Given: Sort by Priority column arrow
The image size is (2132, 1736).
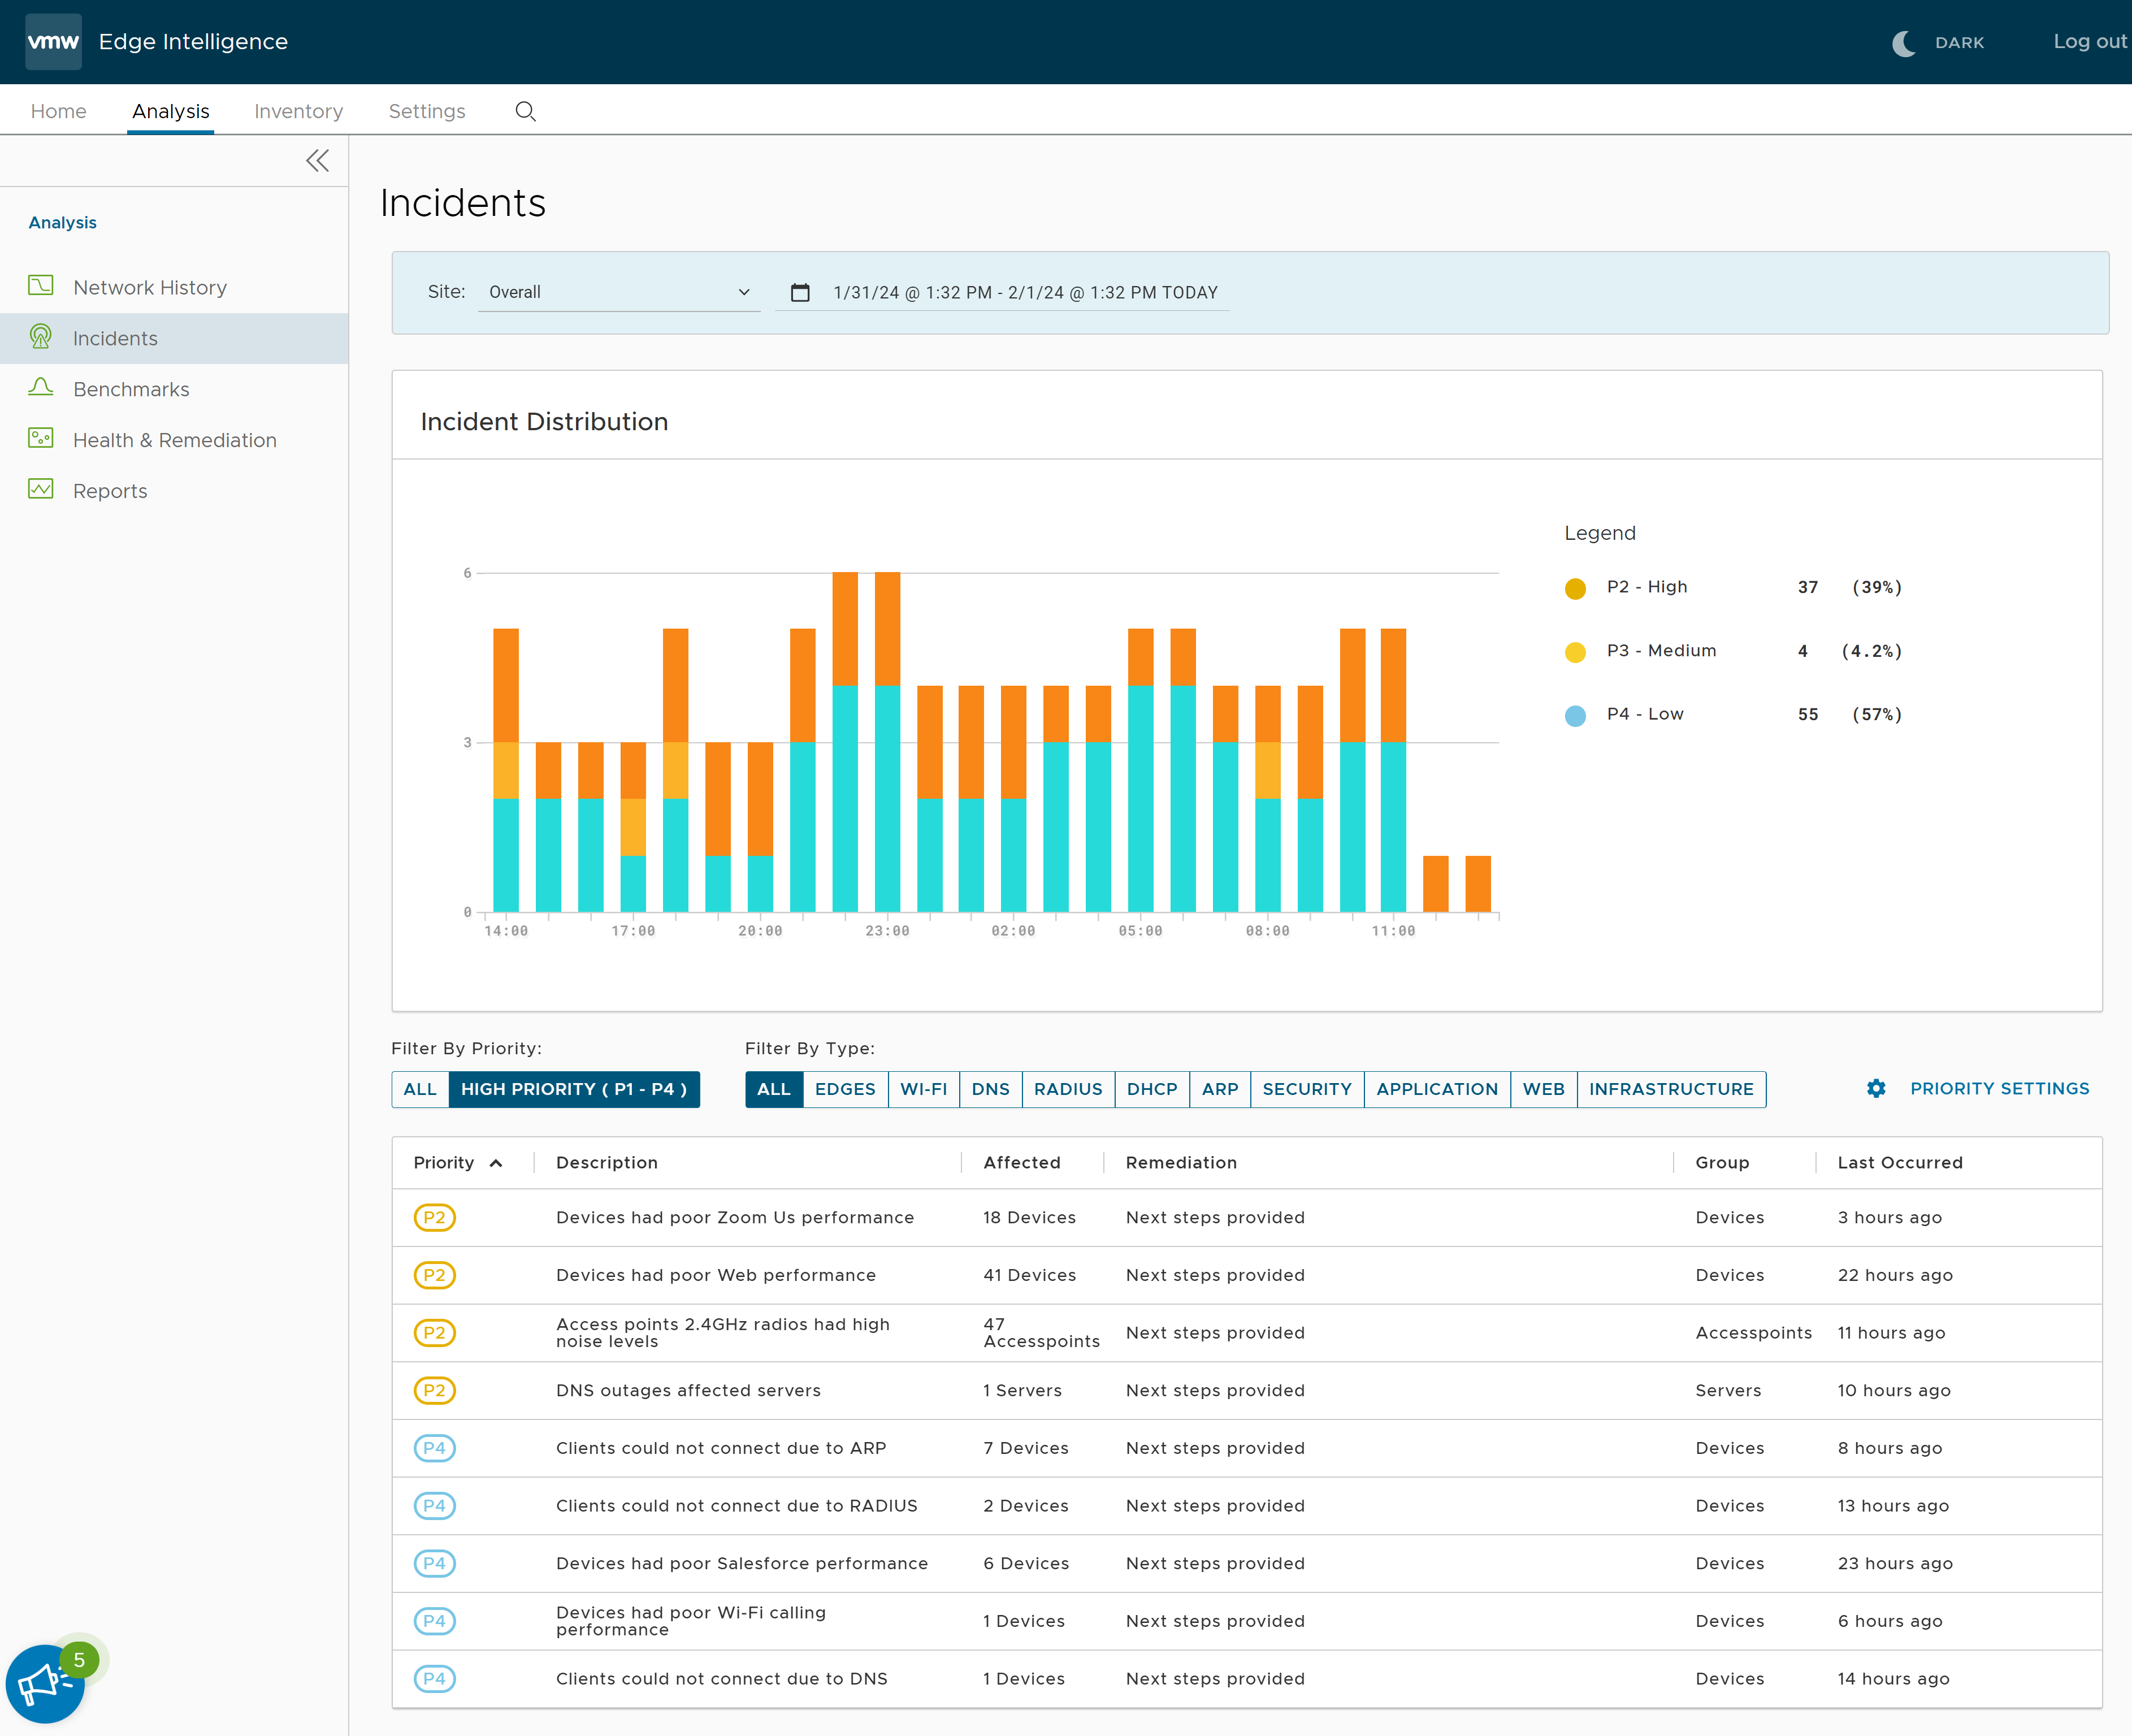Looking at the screenshot, I should (x=496, y=1163).
